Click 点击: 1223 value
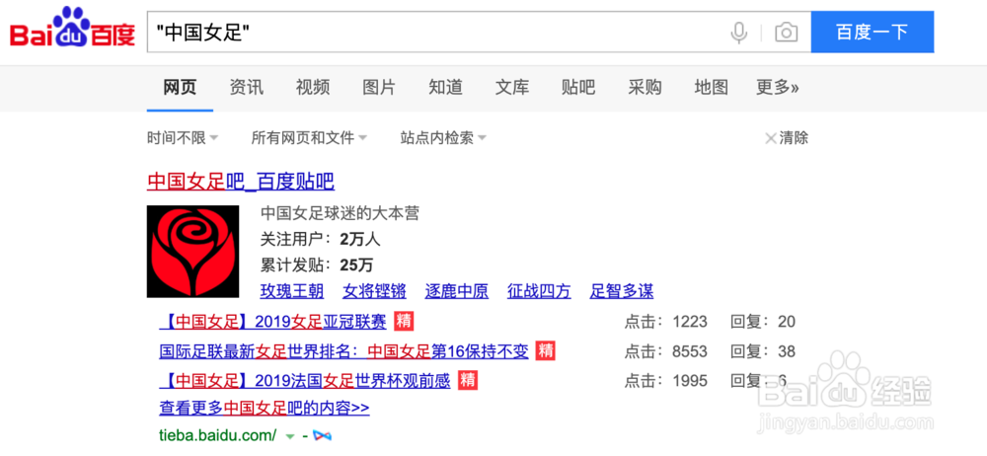This screenshot has width=987, height=456. 666,322
